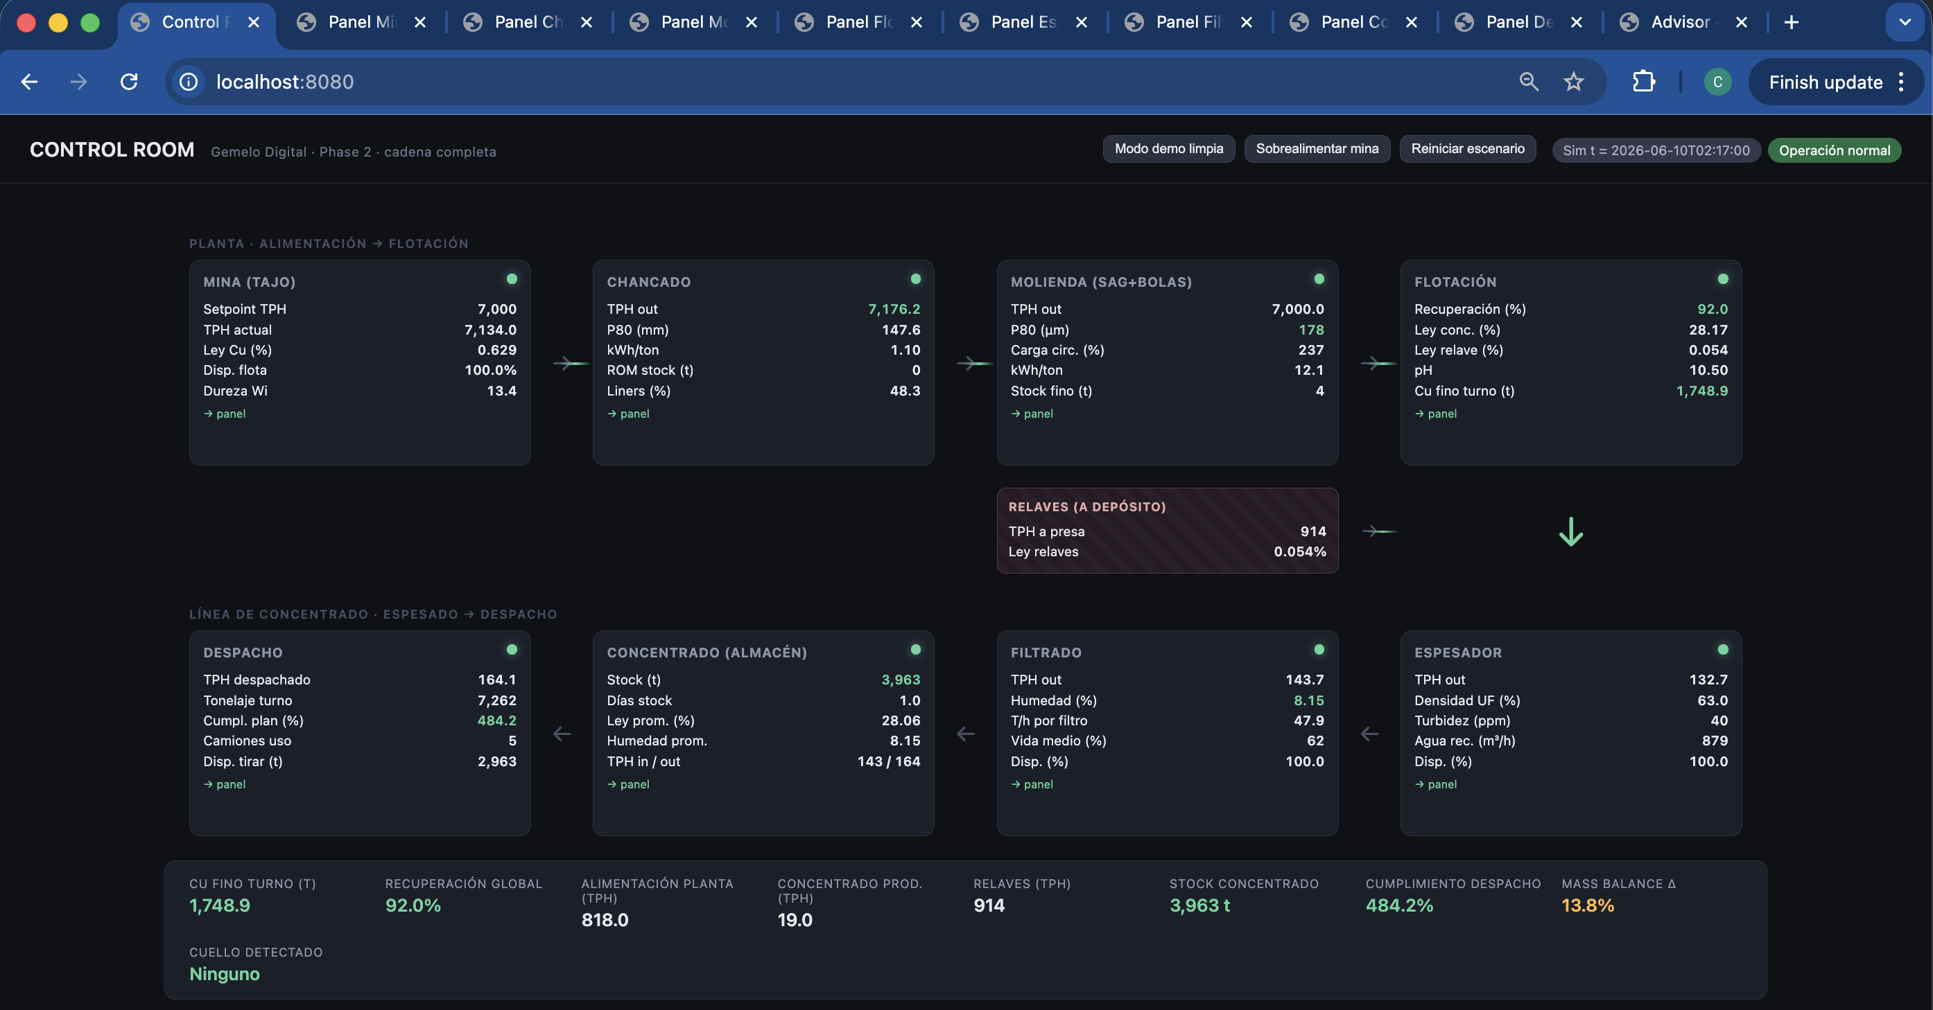
Task: Open the Concentrado (Almacén) panel link
Action: point(628,783)
